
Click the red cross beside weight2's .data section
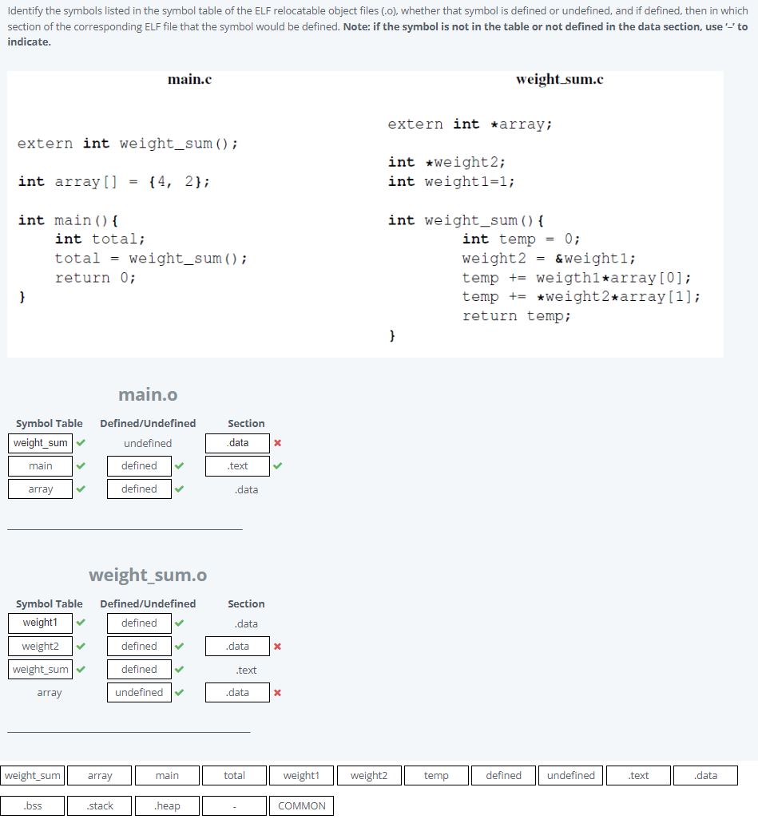tap(278, 646)
